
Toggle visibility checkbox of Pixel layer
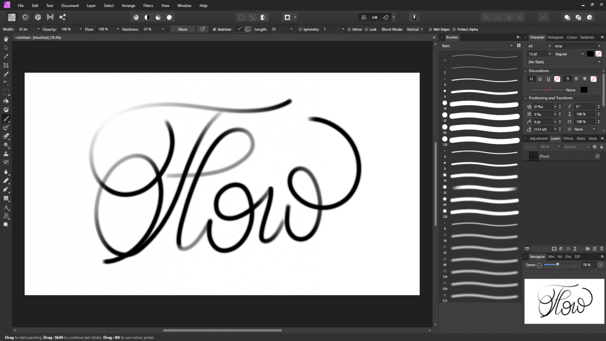pos(597,156)
